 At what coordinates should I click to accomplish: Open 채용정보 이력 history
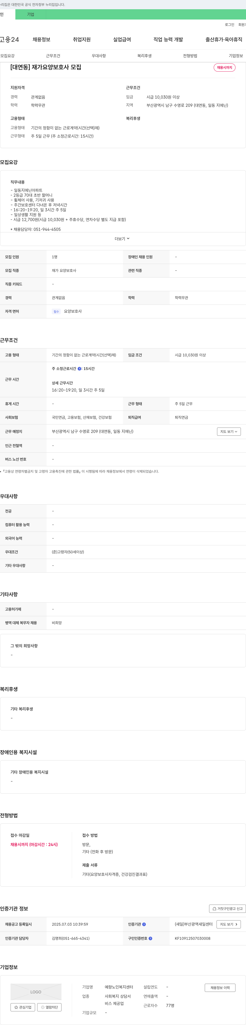coord(220,988)
